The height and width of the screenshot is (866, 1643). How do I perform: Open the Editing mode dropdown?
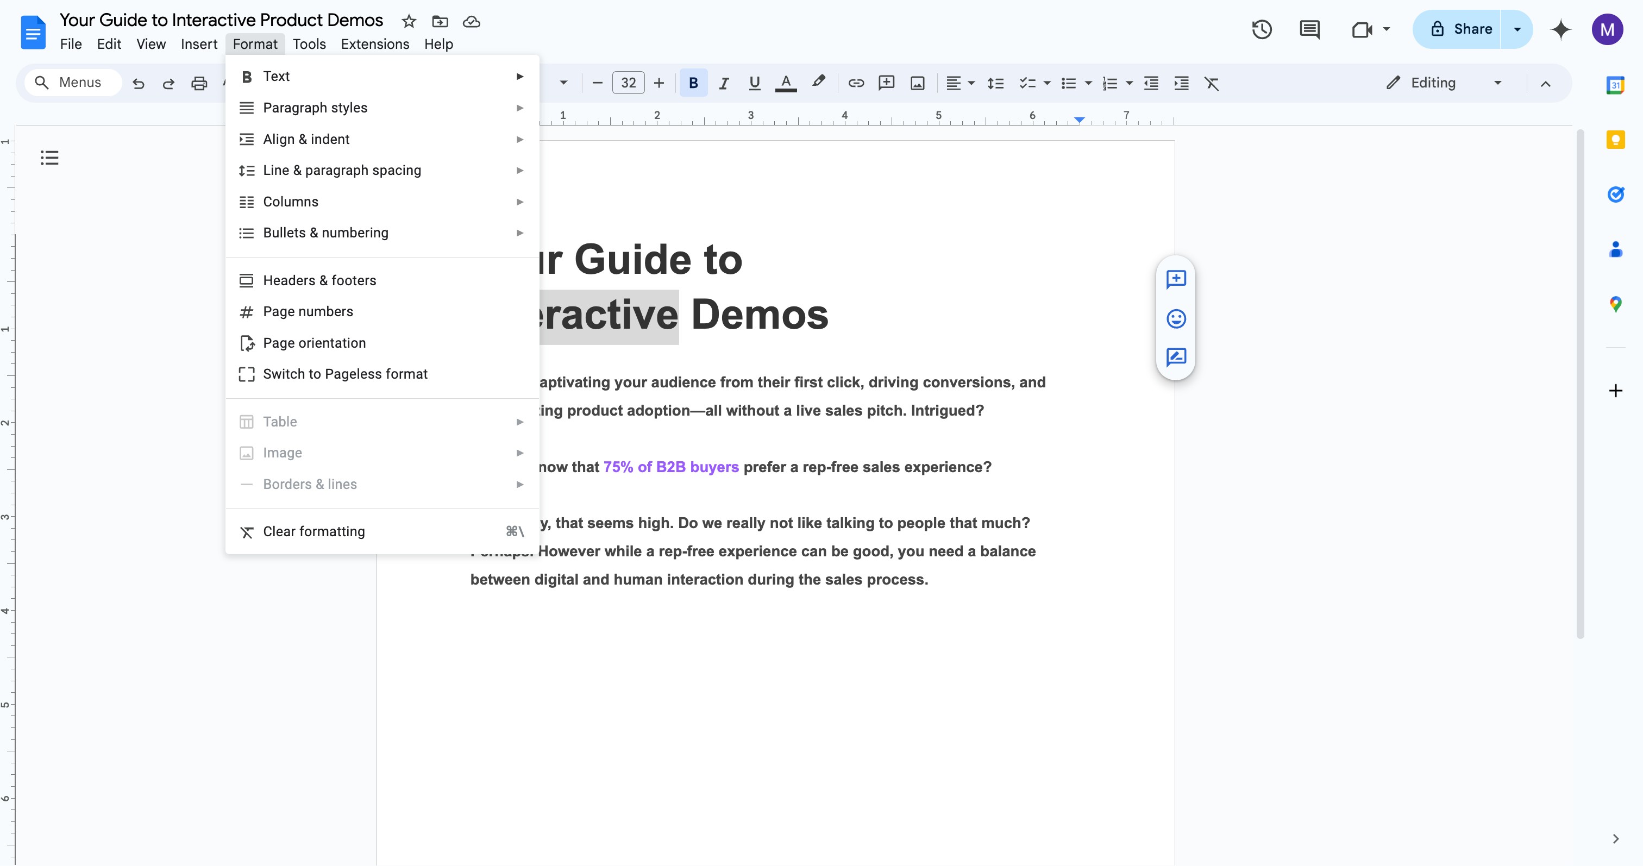coord(1445,83)
